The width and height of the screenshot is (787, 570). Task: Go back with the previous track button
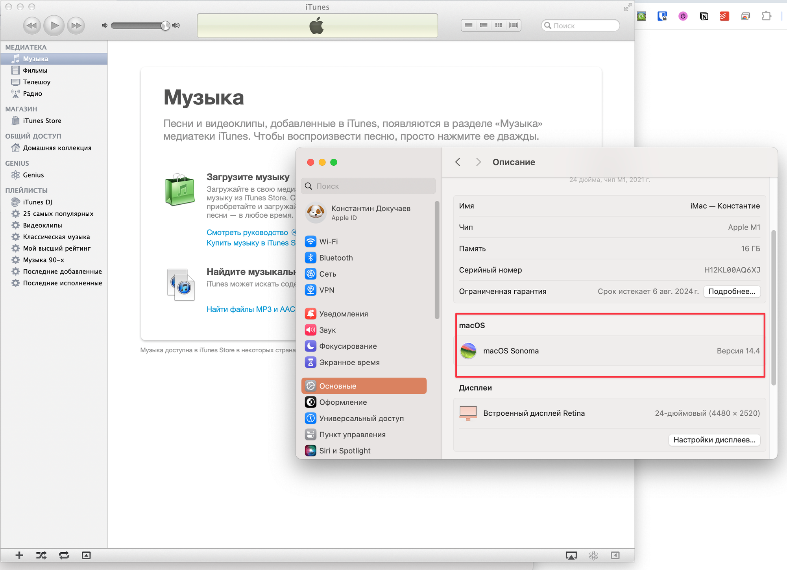(31, 26)
